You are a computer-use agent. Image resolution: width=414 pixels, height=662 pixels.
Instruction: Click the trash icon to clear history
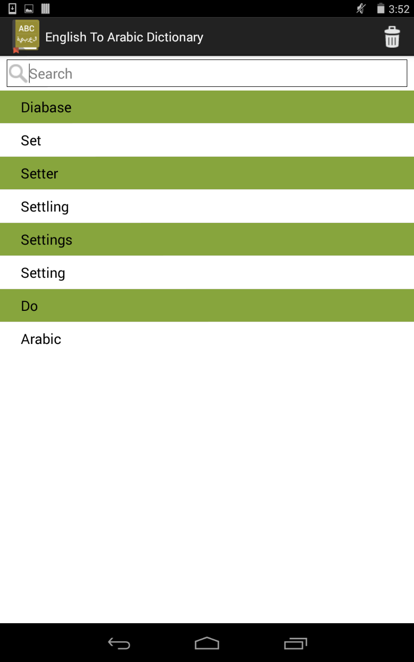(x=392, y=37)
